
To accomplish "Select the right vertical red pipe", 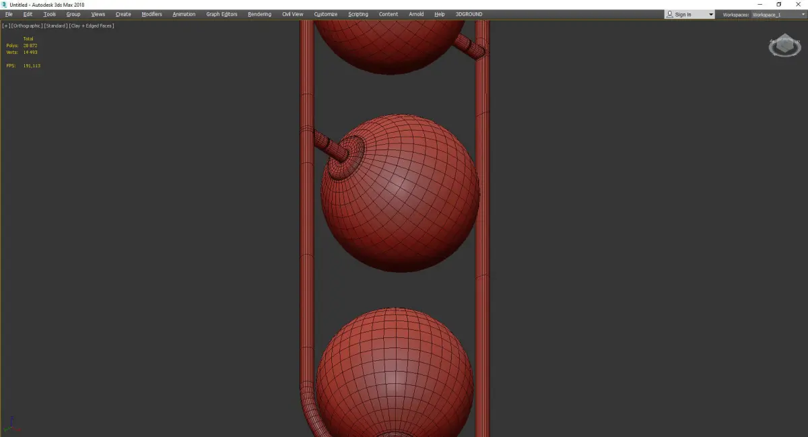I will pyautogui.click(x=482, y=229).
